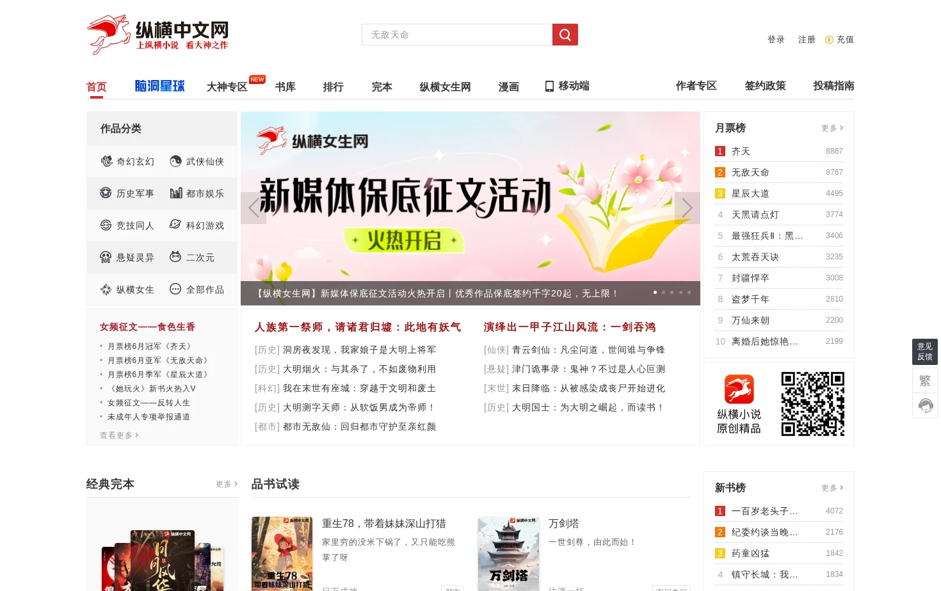Click the 历史军事 category icon
This screenshot has width=941, height=591.
pyautogui.click(x=106, y=193)
